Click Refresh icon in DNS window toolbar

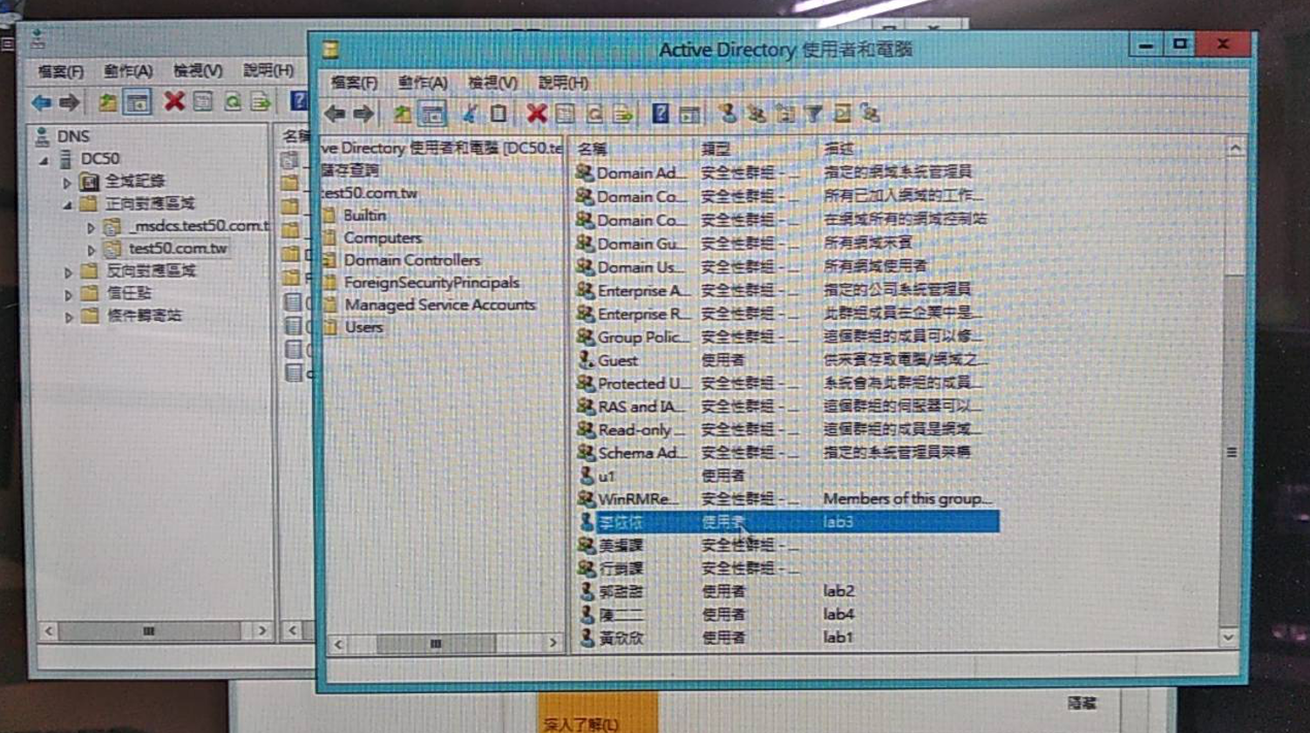click(x=233, y=102)
